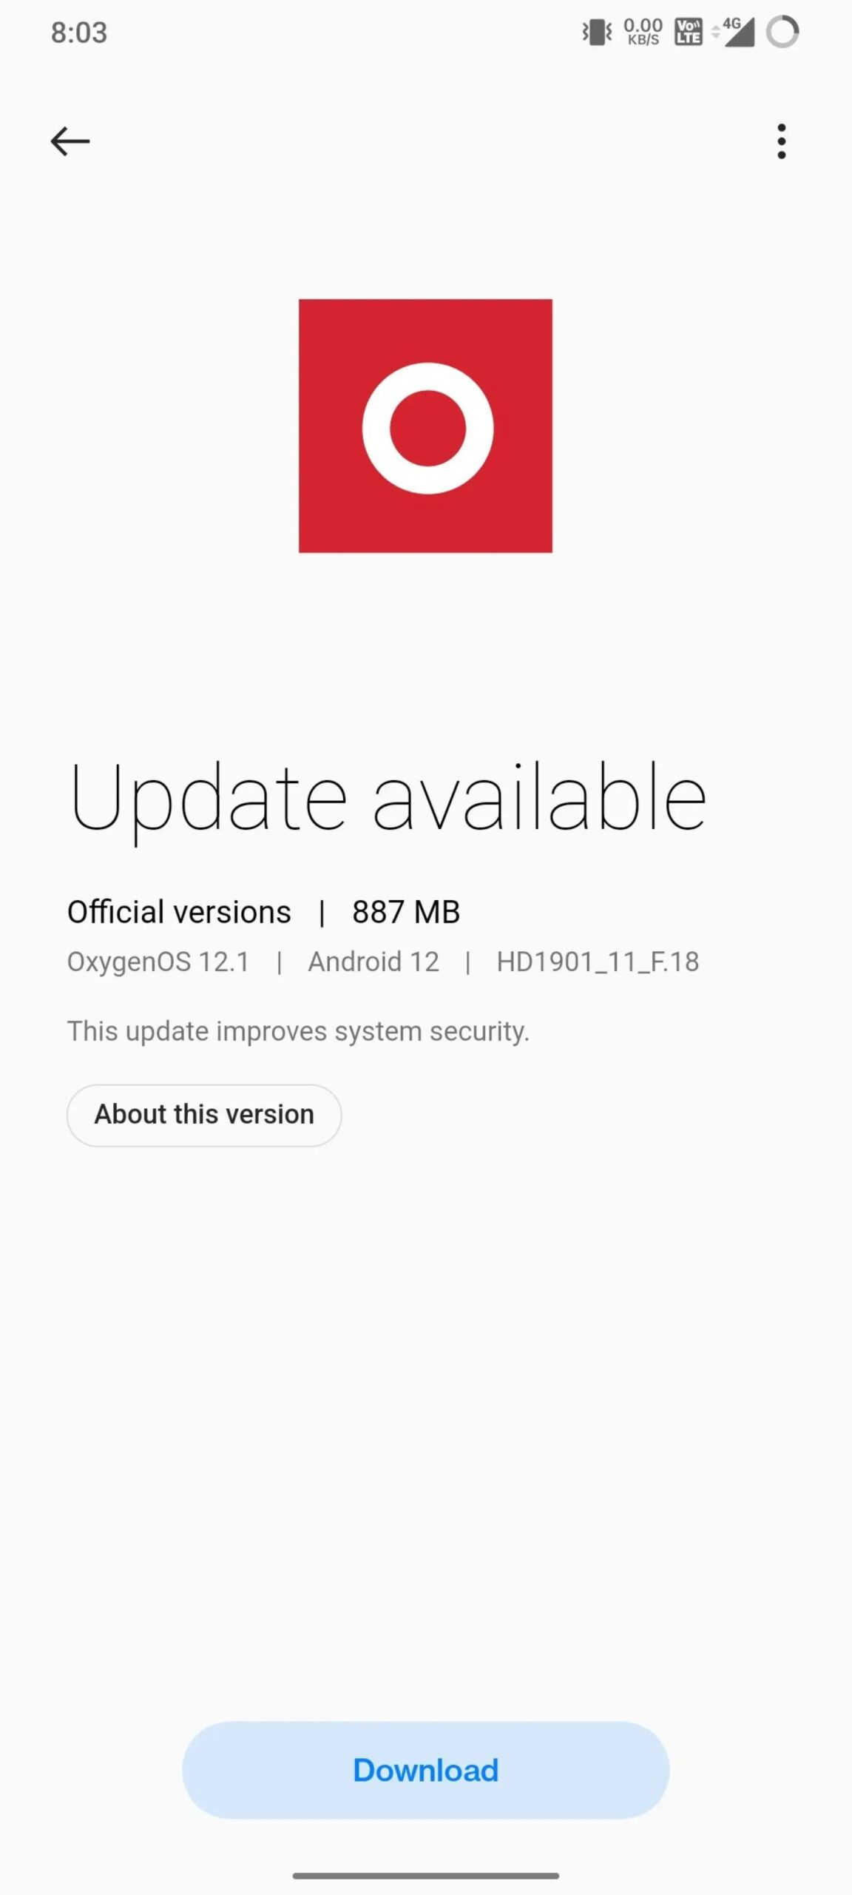
Task: Tap the red OnePlus OxygenOS logo
Action: point(425,426)
